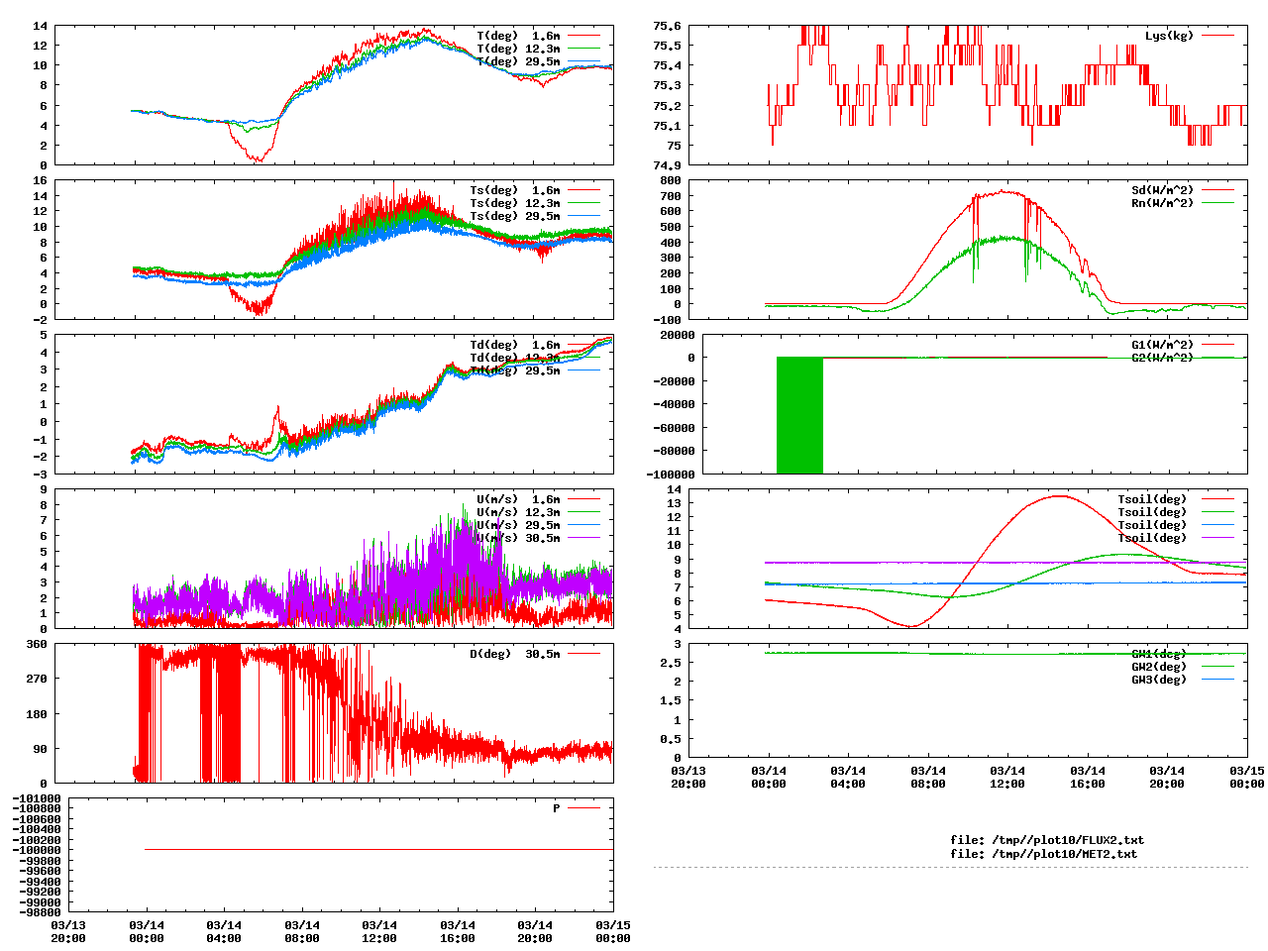
Task: Click the 'T(deg) 1.6m' legend label
Action: tap(518, 36)
